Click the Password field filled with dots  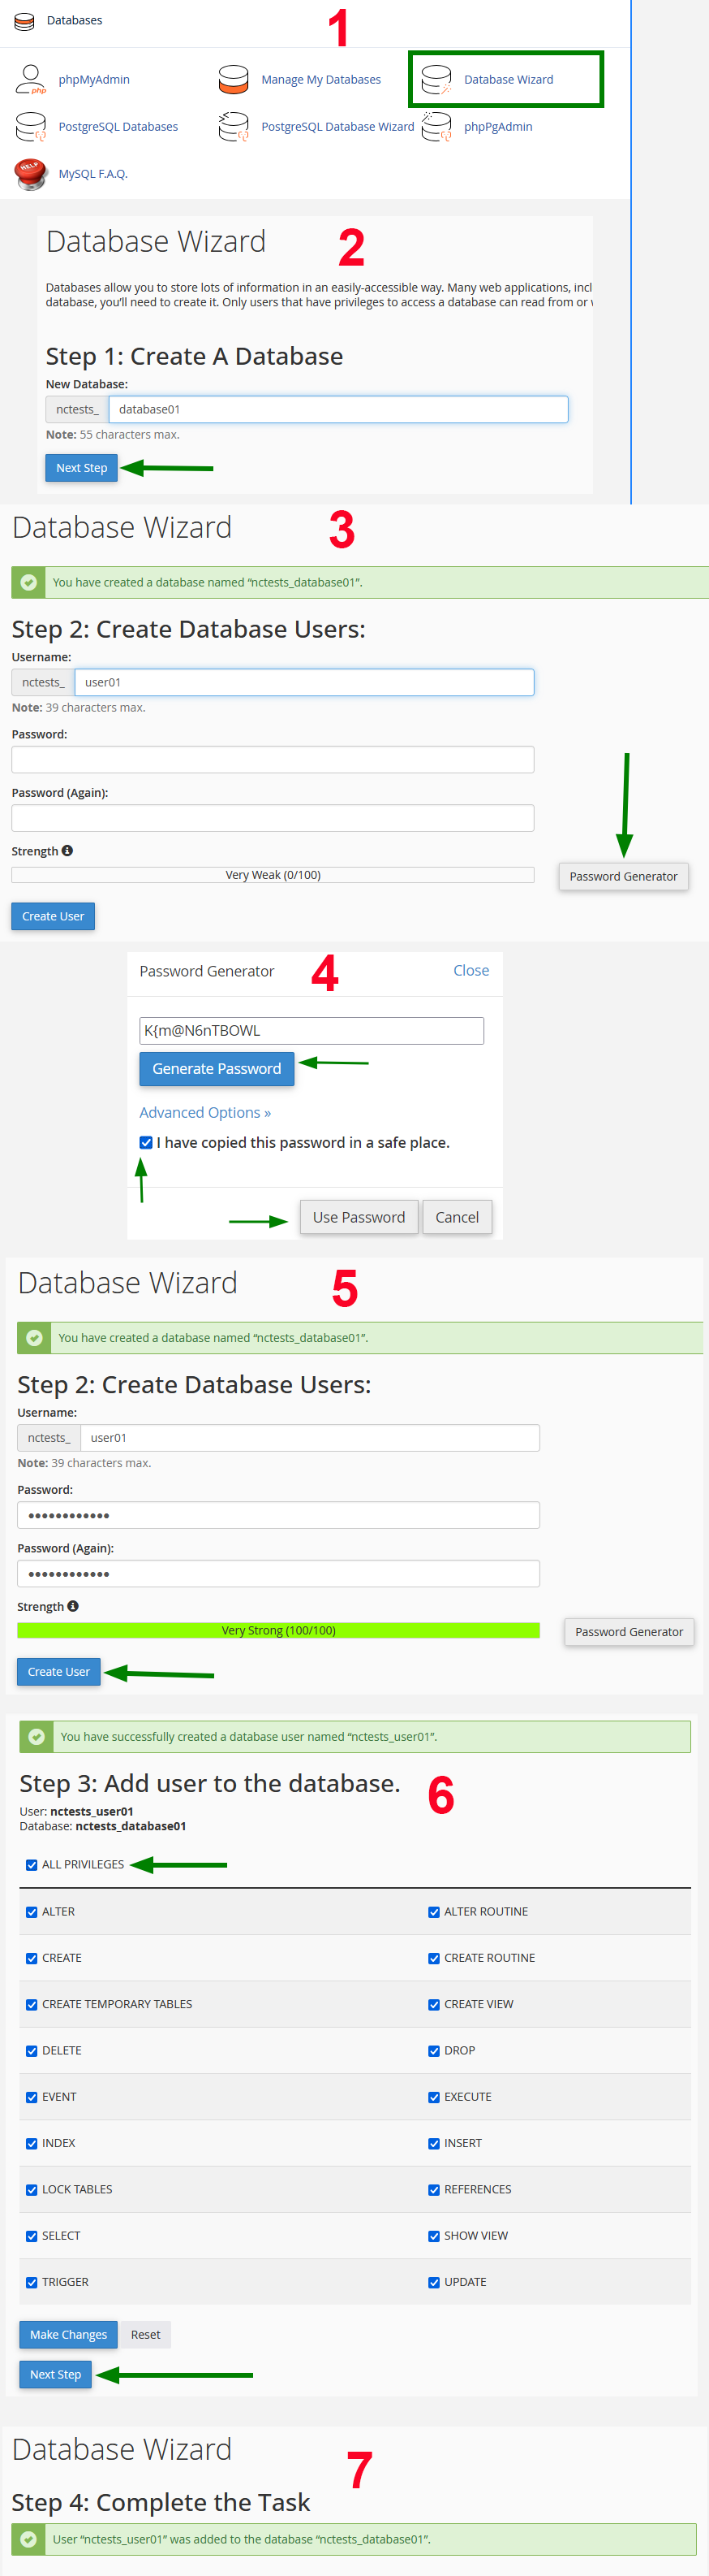[278, 1515]
